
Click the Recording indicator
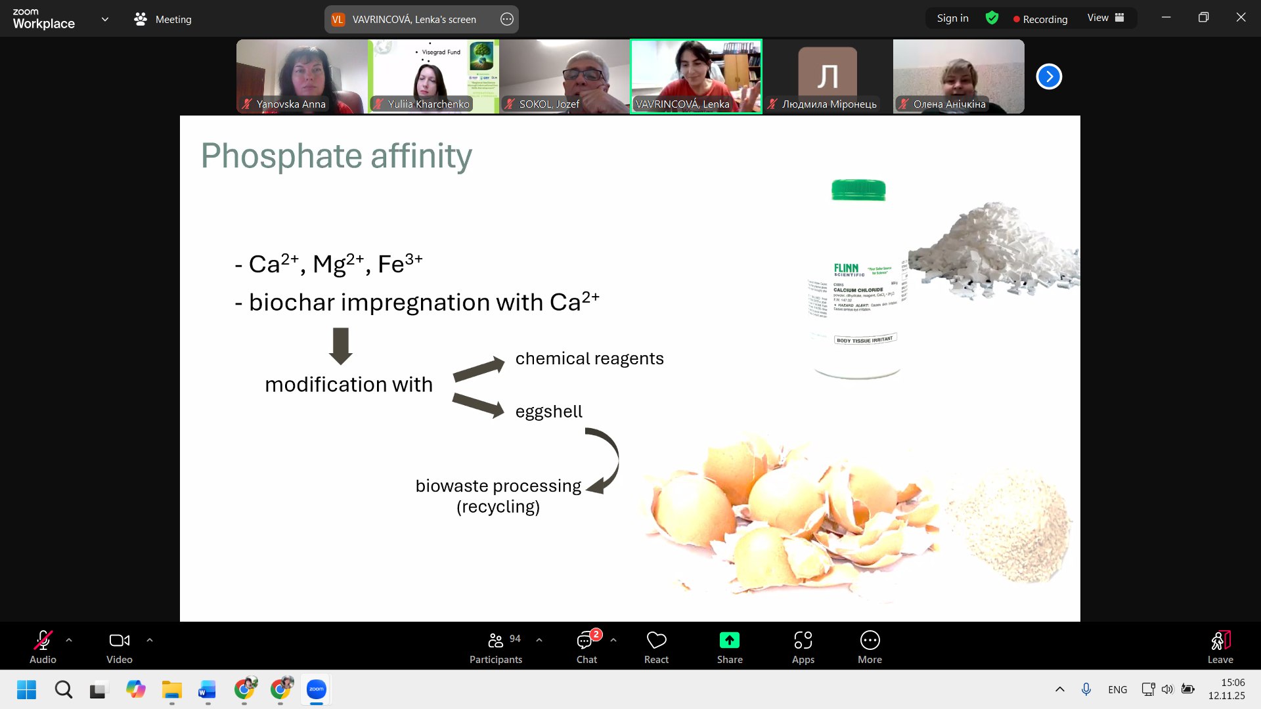1040,19
